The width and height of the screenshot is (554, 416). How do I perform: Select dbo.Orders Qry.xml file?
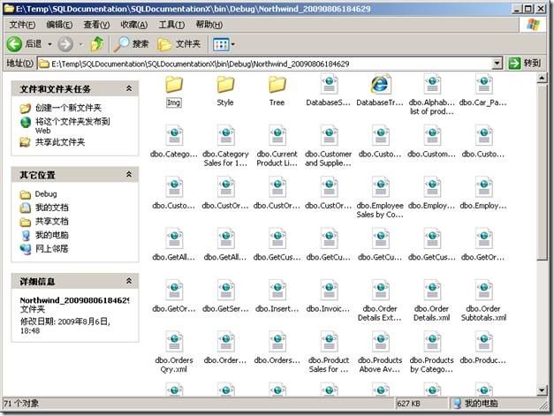coord(173,352)
